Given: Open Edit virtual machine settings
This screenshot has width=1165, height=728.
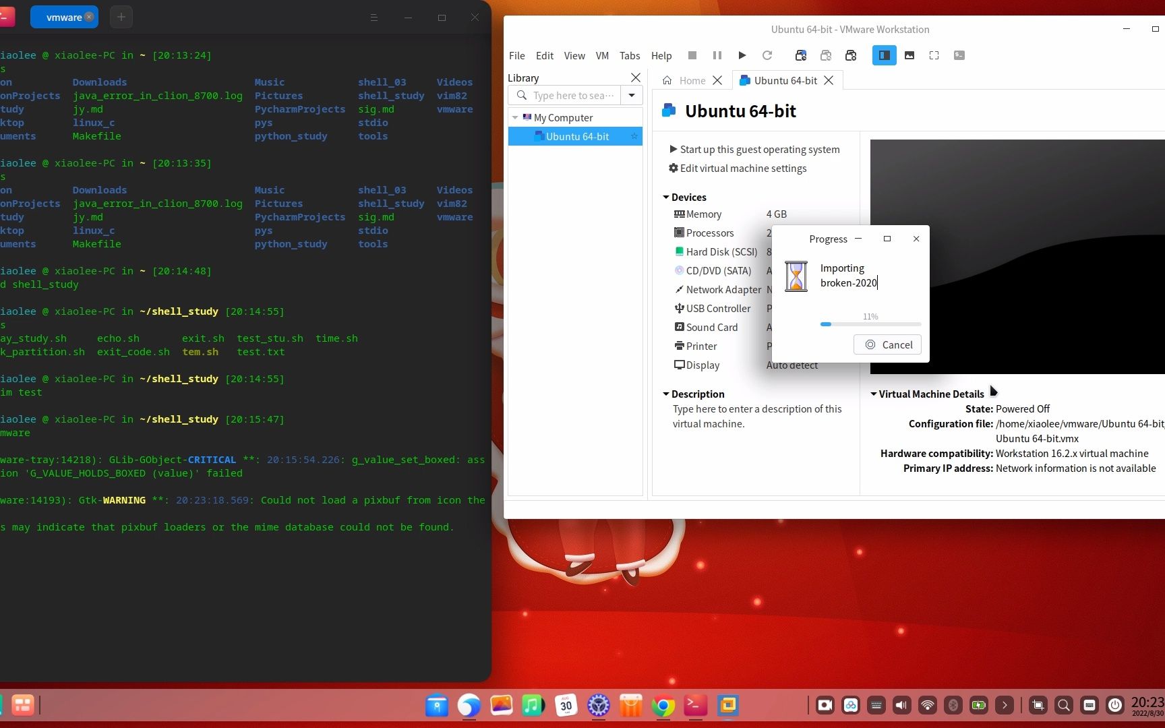Looking at the screenshot, I should coord(738,168).
